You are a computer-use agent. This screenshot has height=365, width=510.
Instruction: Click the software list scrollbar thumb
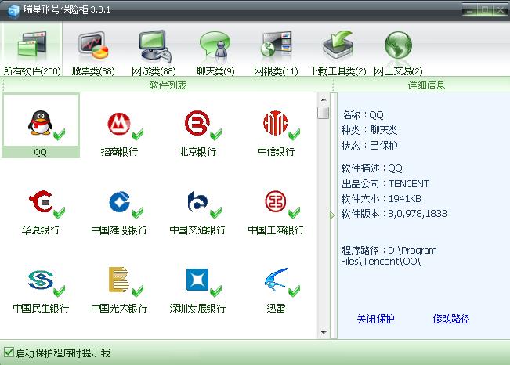coord(324,113)
